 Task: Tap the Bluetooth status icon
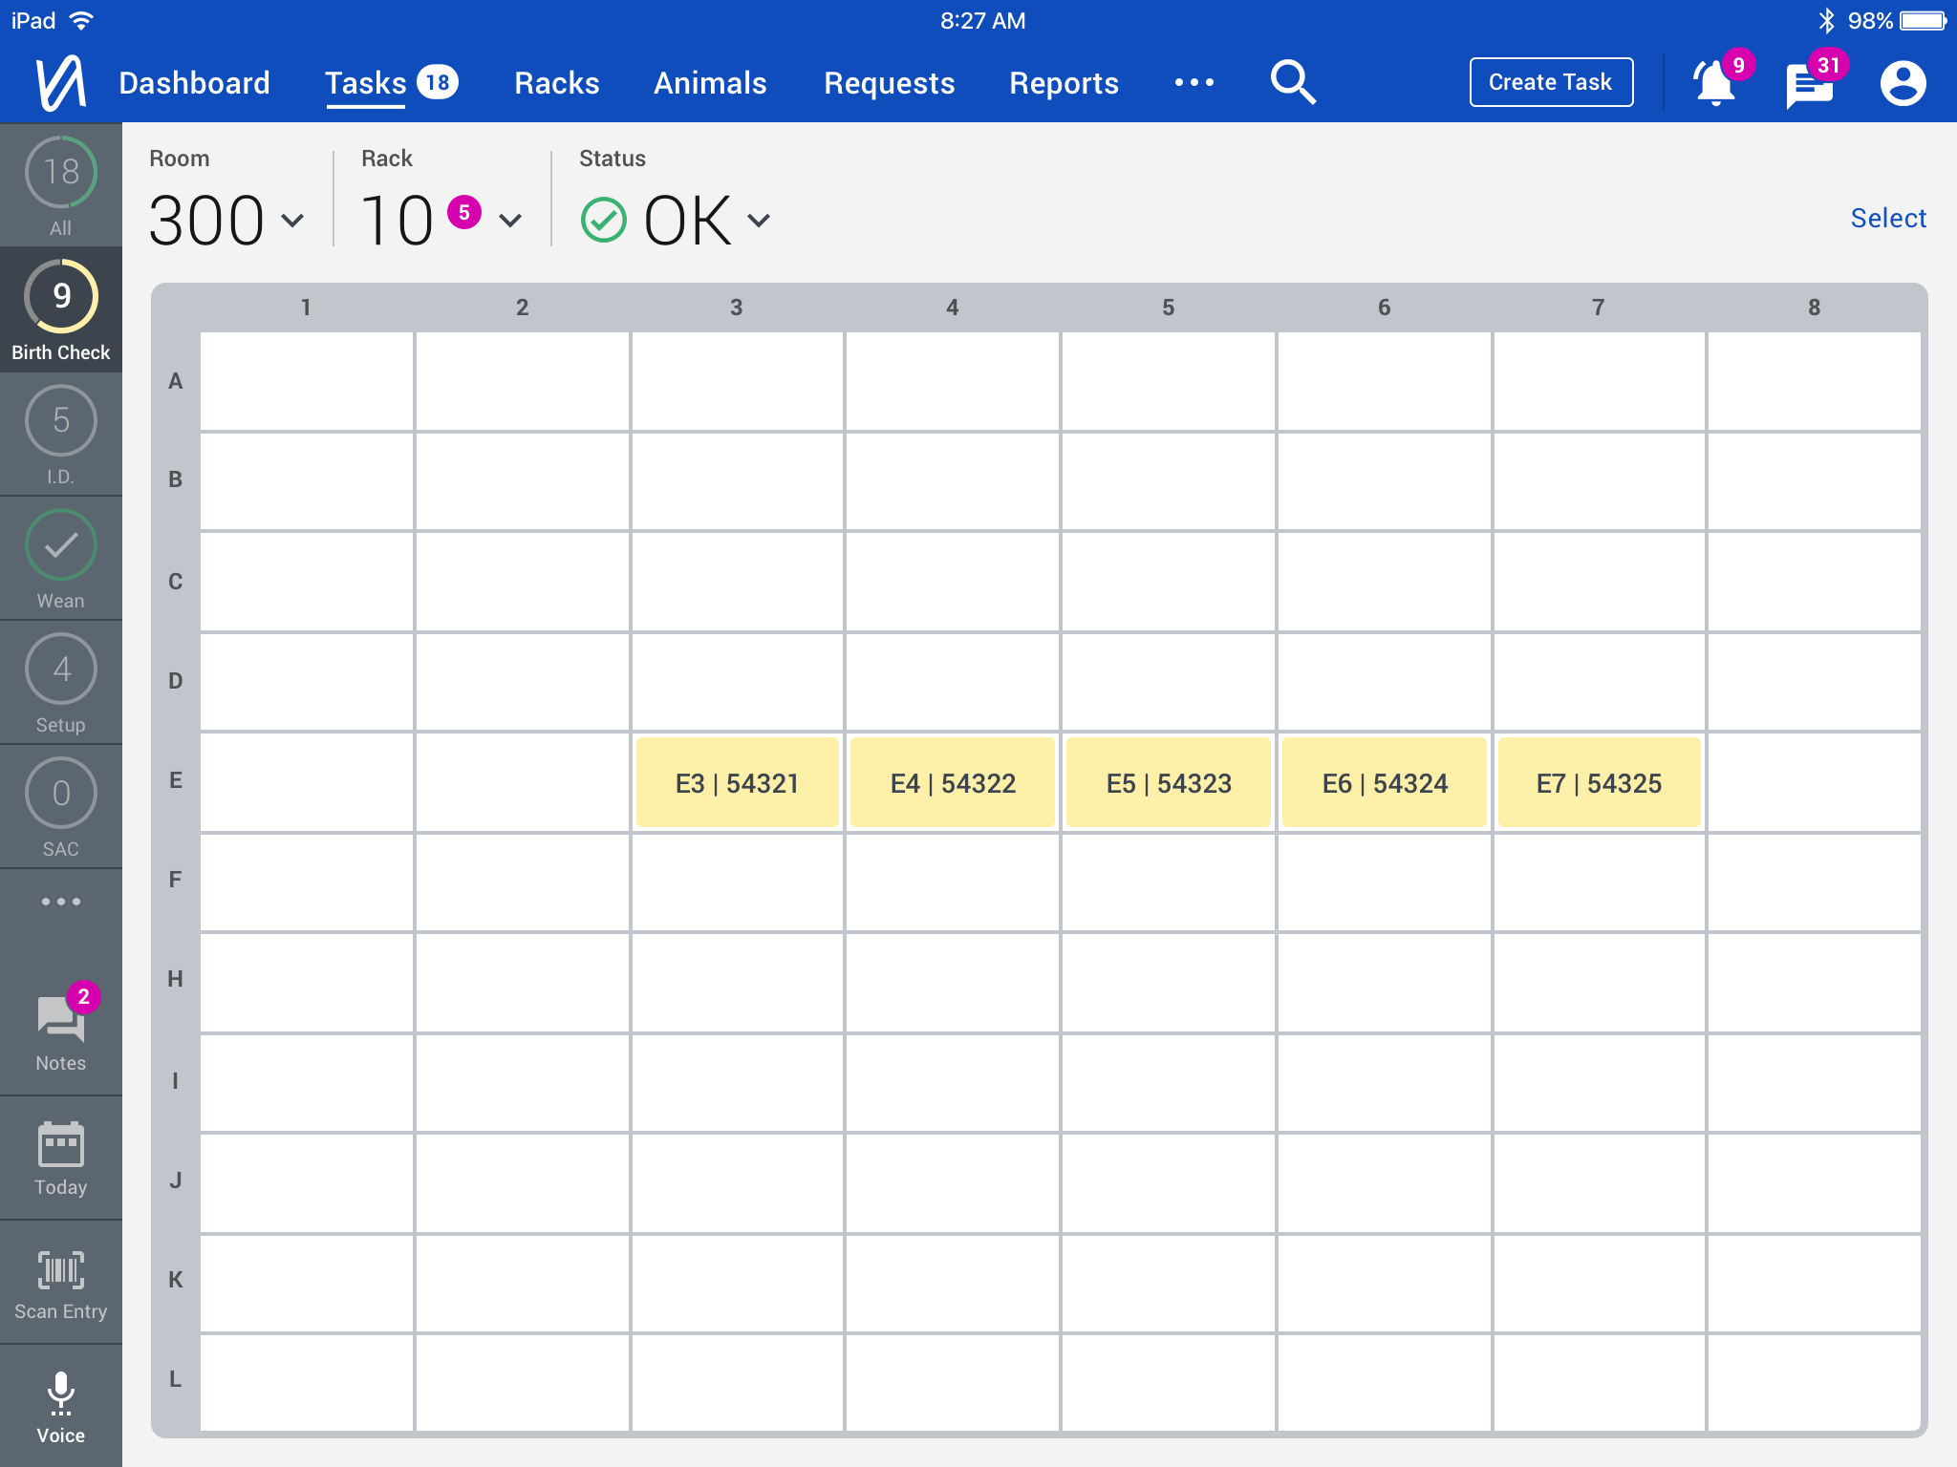[1826, 20]
